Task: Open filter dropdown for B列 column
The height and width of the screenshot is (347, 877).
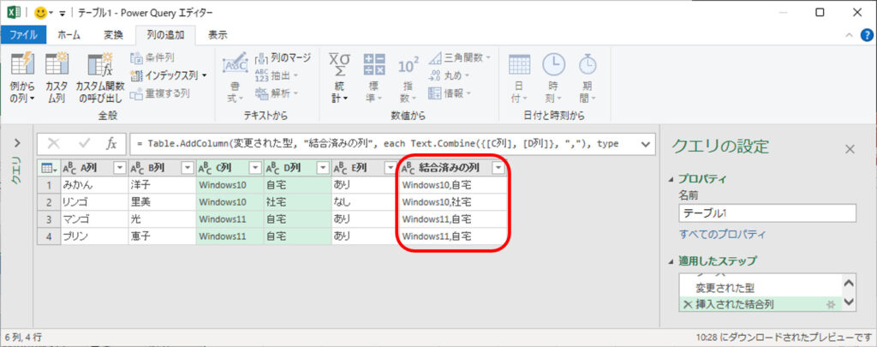Action: pyautogui.click(x=188, y=167)
